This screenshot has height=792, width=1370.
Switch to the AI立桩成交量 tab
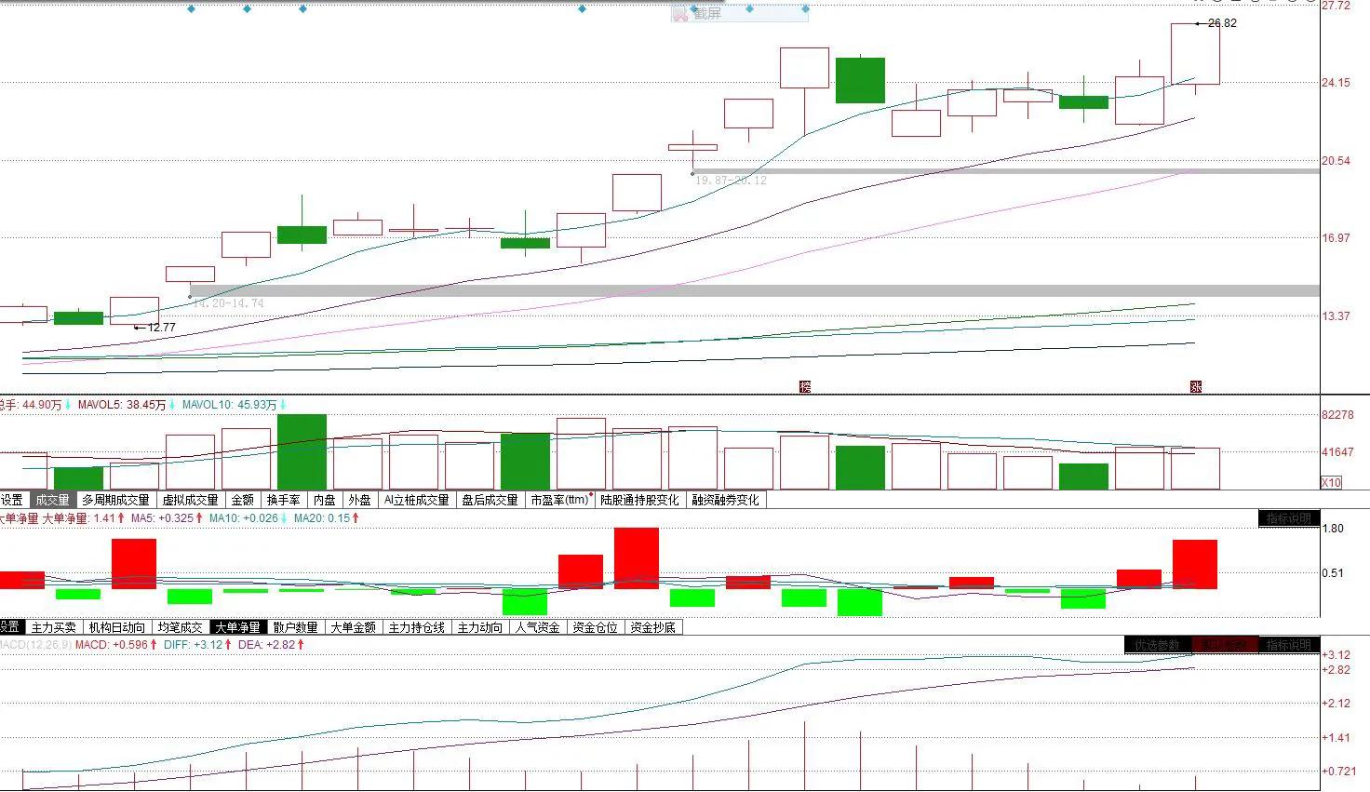click(x=417, y=500)
